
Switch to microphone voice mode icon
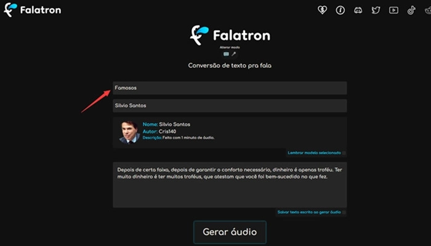233,54
